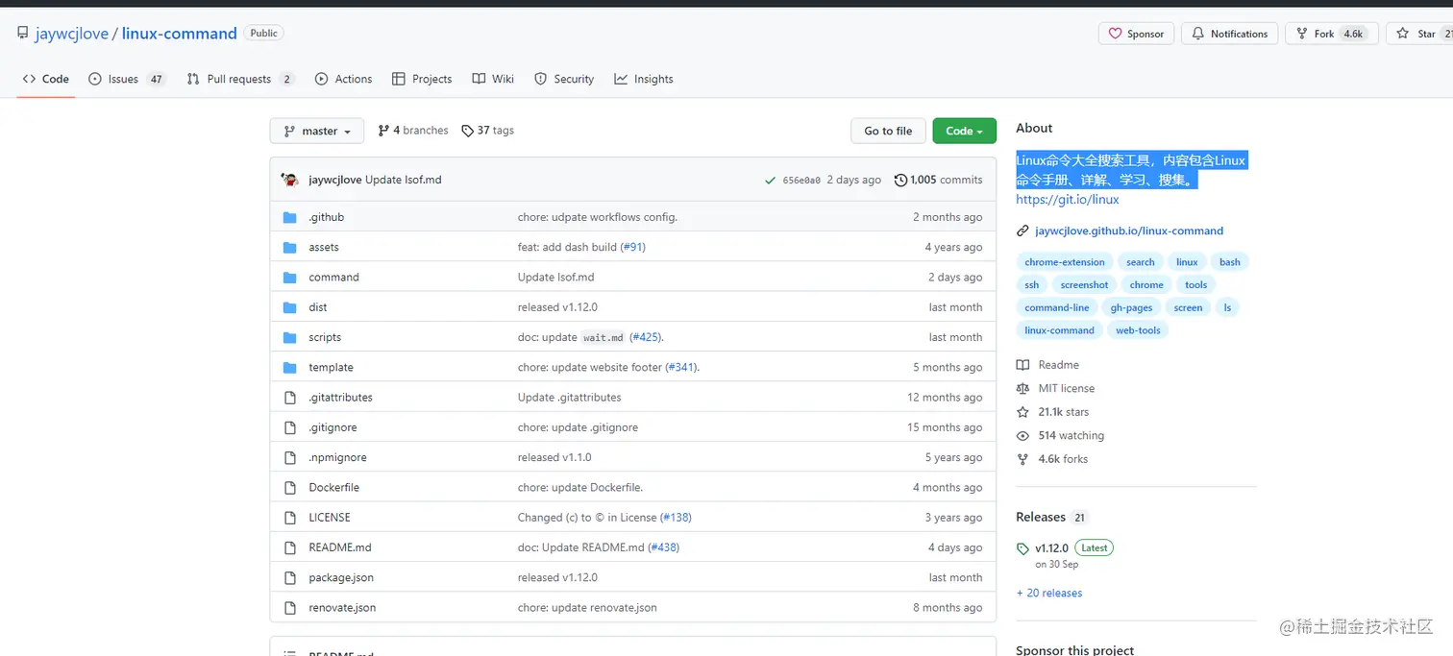Open the master branch dropdown
This screenshot has width=1453, height=656.
tap(317, 131)
